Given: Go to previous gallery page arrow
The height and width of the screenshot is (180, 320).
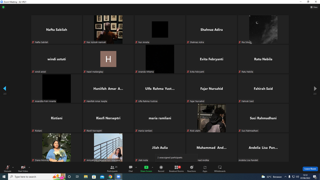Looking at the screenshot, I should click(x=4, y=88).
